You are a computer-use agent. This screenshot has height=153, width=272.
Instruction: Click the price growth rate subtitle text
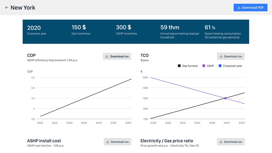170,146
